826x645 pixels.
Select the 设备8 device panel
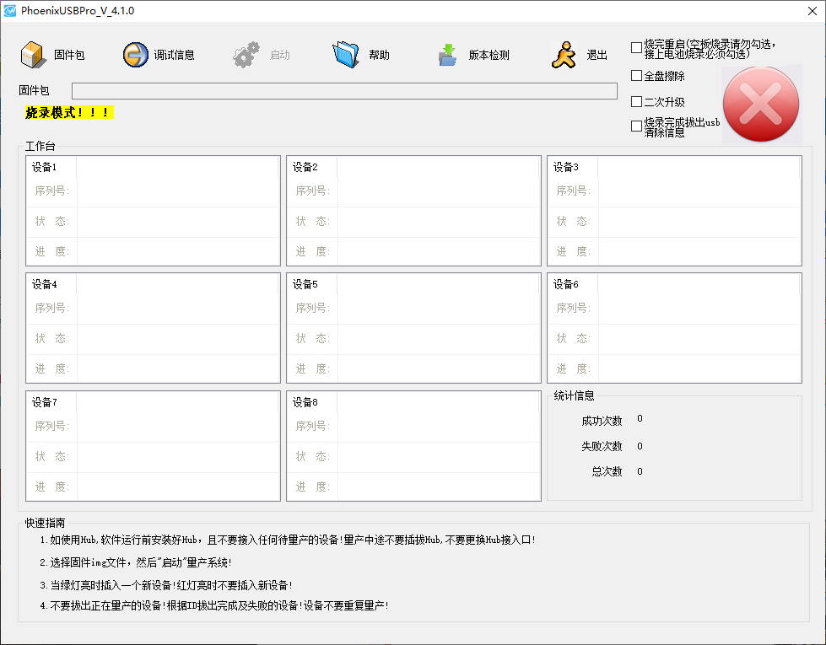click(x=413, y=445)
